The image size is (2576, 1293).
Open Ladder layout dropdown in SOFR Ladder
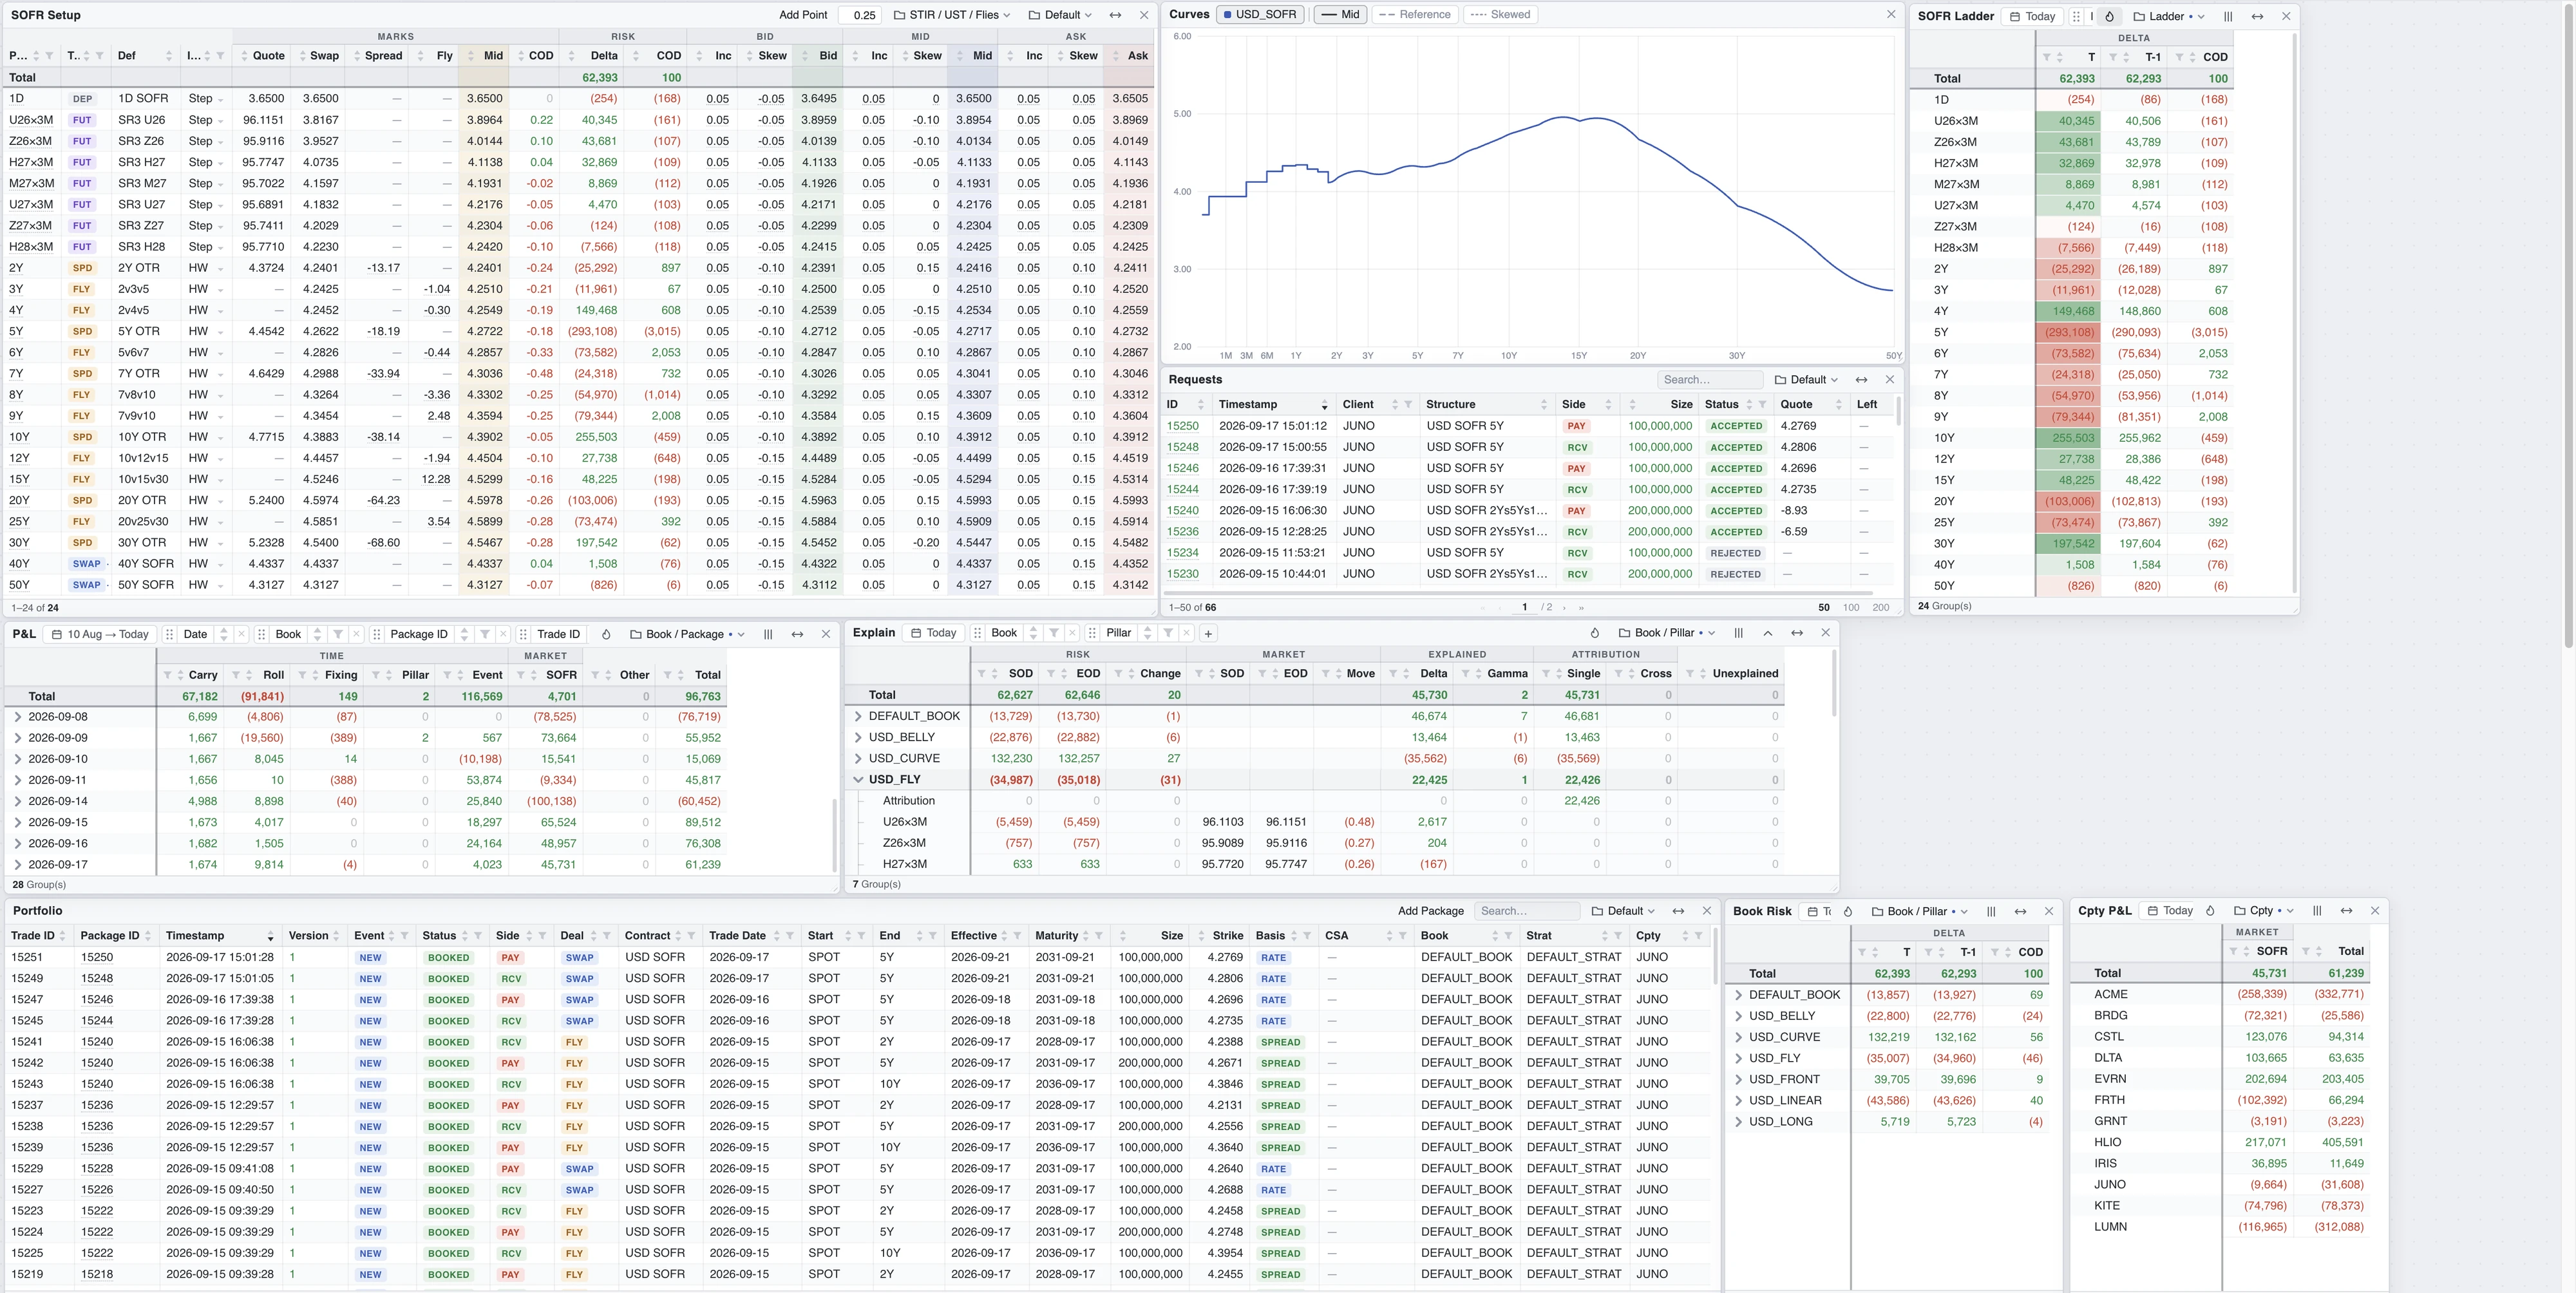2168,16
